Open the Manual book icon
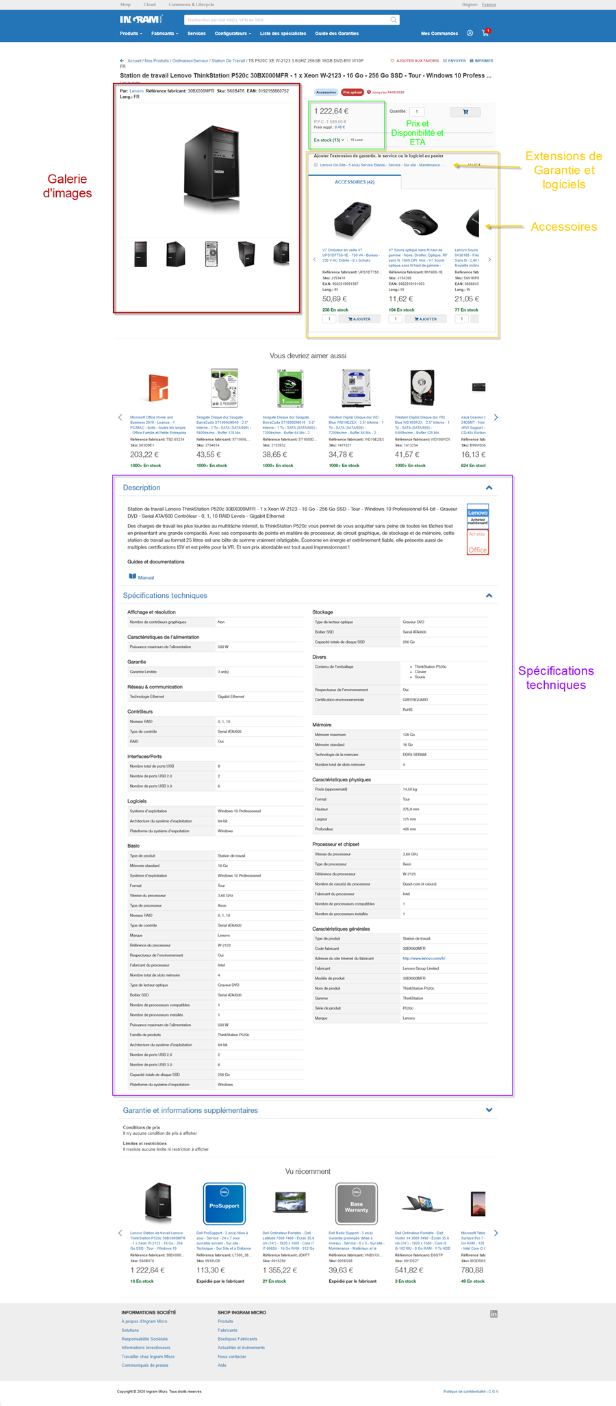This screenshot has height=1406, width=616. point(133,577)
